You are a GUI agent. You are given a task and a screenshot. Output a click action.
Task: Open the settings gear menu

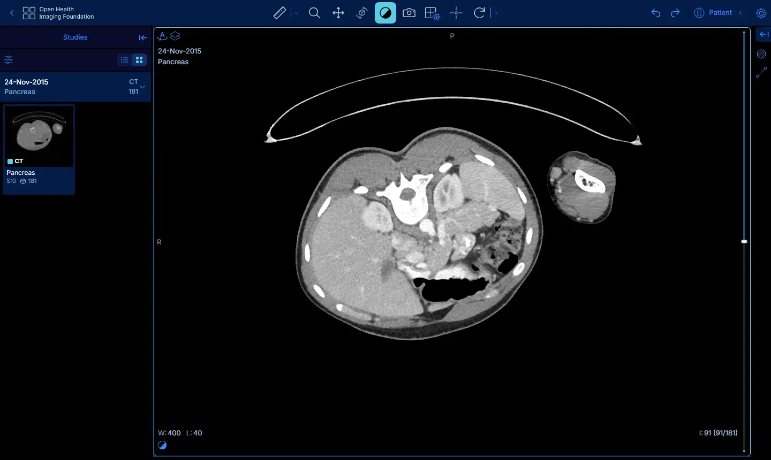[x=761, y=13]
